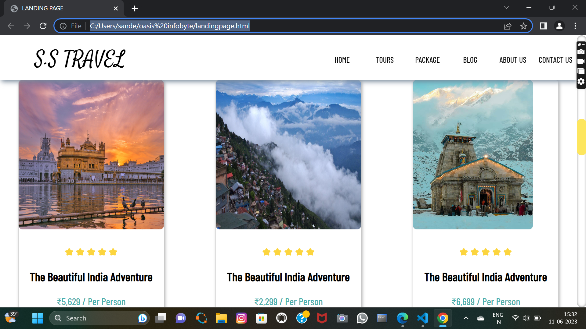Click the yellow page scrollbar thumb
Viewport: 586px width, 329px height.
581,137
